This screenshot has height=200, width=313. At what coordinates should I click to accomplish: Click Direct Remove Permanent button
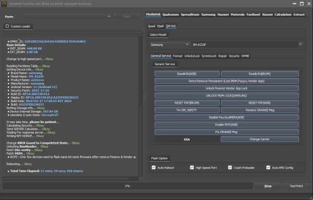(x=226, y=81)
